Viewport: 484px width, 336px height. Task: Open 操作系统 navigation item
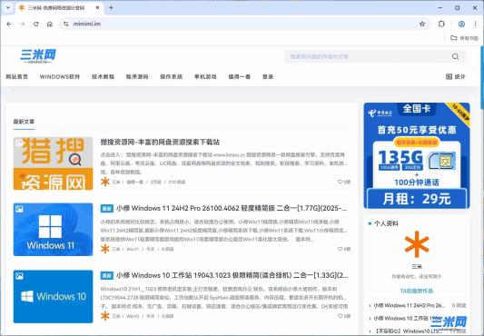click(x=172, y=76)
